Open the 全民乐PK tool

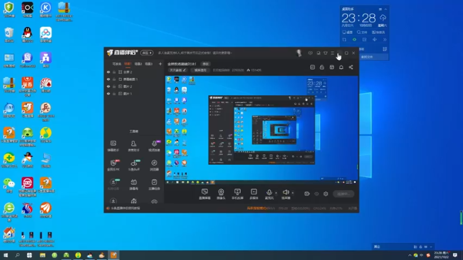pyautogui.click(x=113, y=165)
